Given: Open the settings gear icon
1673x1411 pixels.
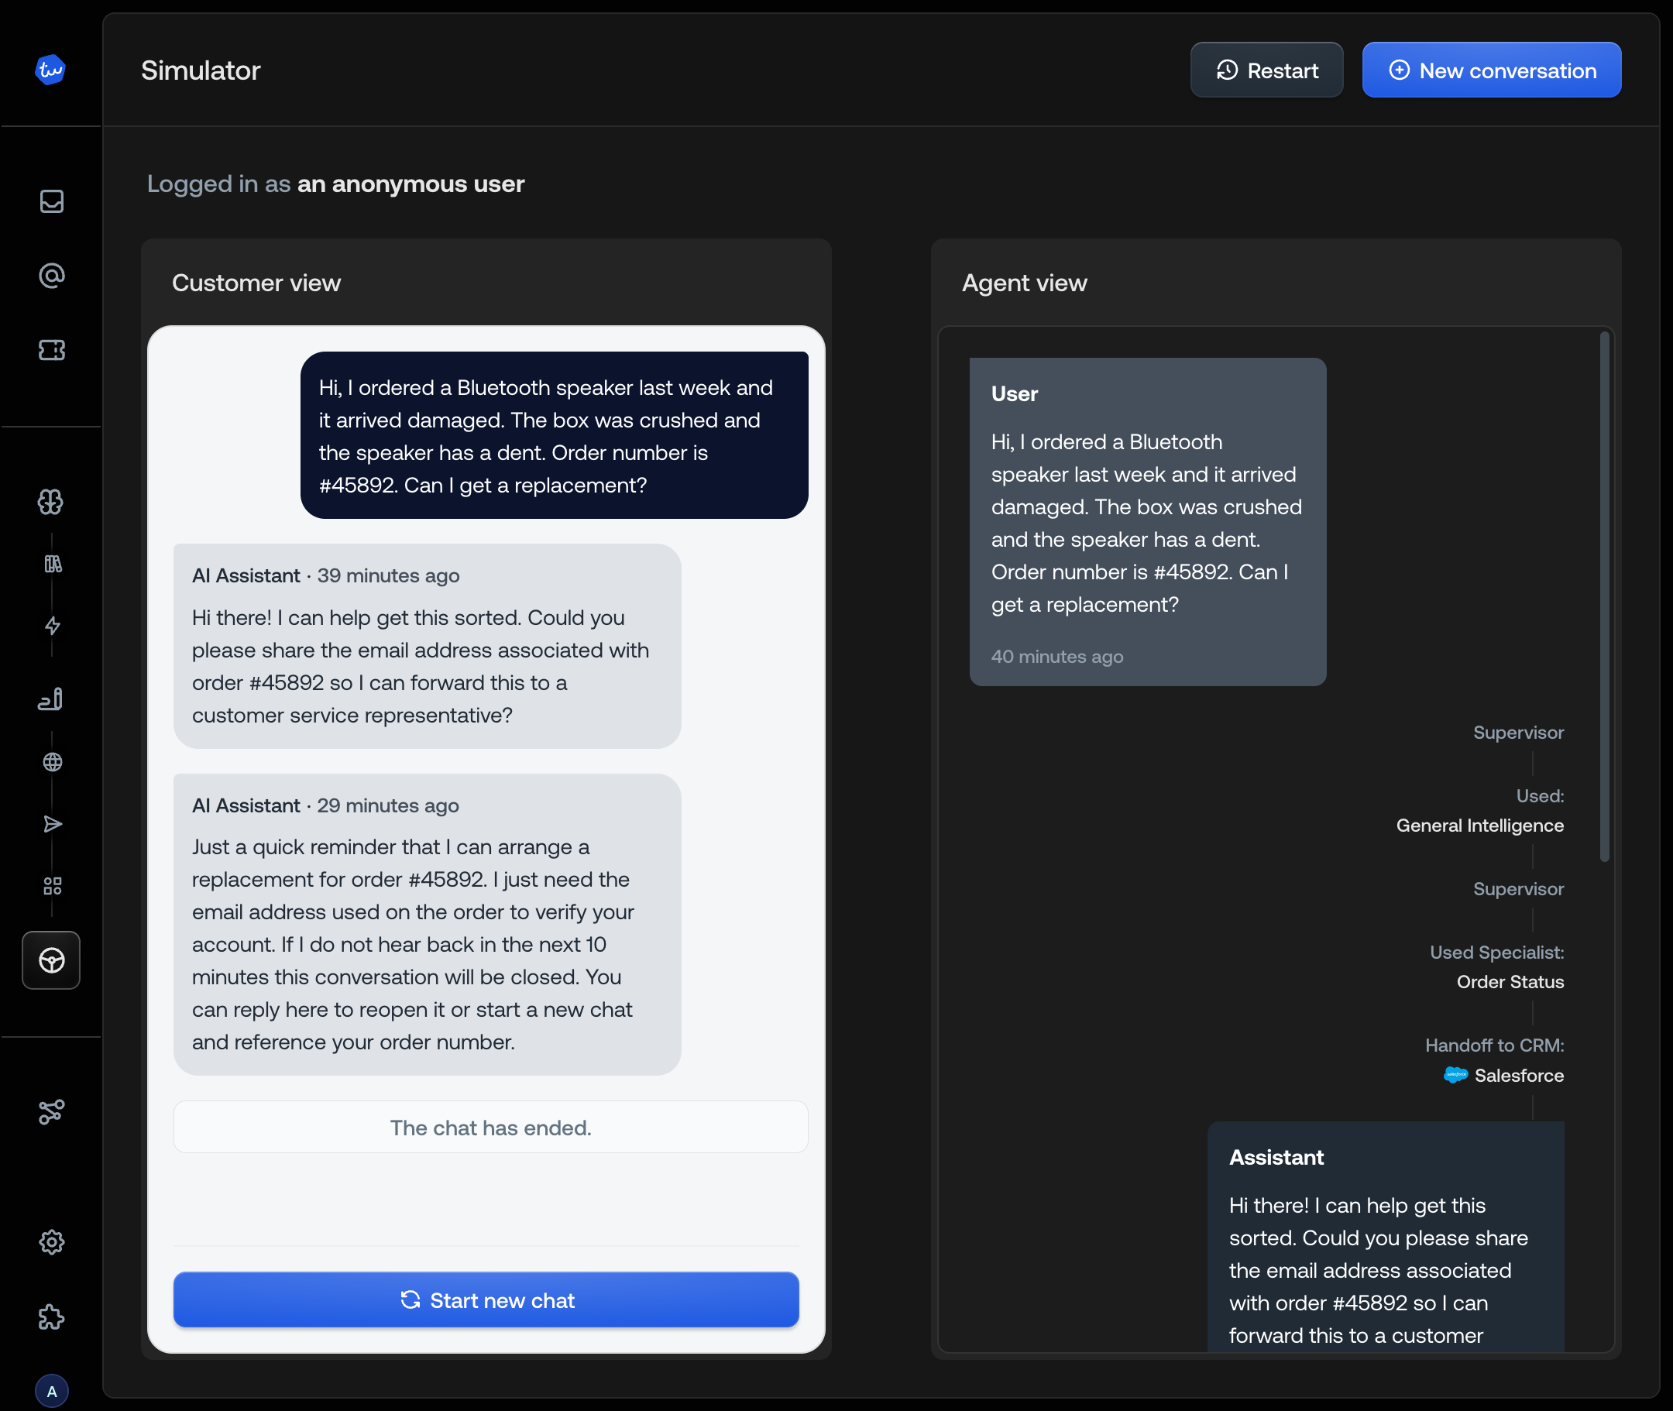Looking at the screenshot, I should coord(52,1241).
